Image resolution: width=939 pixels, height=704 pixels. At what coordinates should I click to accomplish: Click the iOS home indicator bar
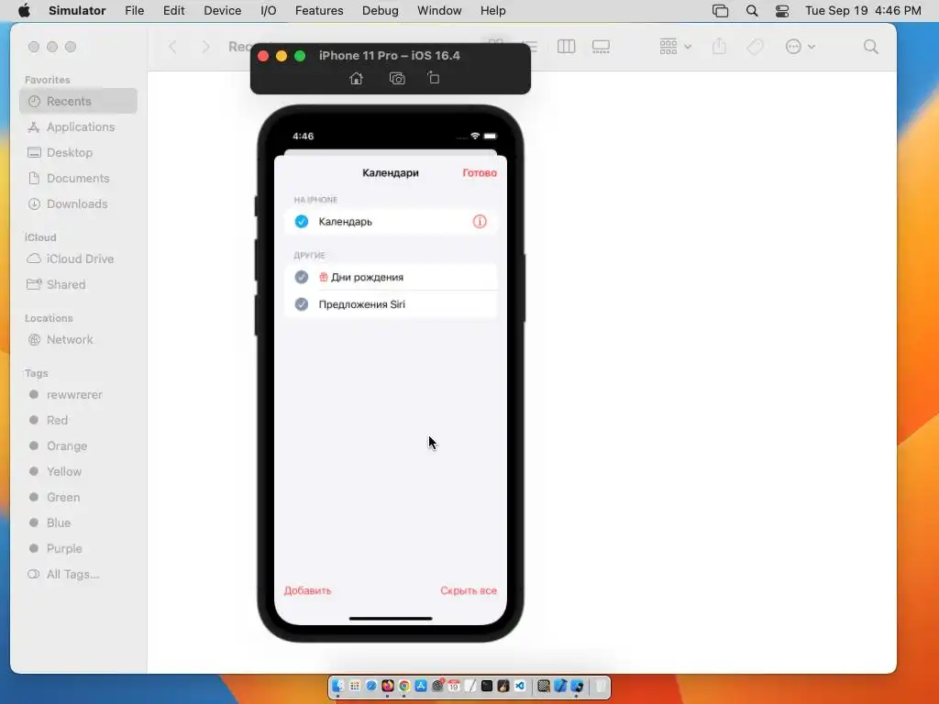[391, 619]
